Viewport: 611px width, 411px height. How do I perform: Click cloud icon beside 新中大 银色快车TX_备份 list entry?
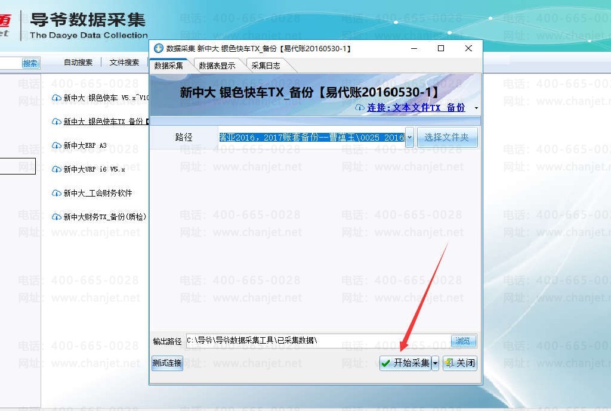[x=57, y=122]
